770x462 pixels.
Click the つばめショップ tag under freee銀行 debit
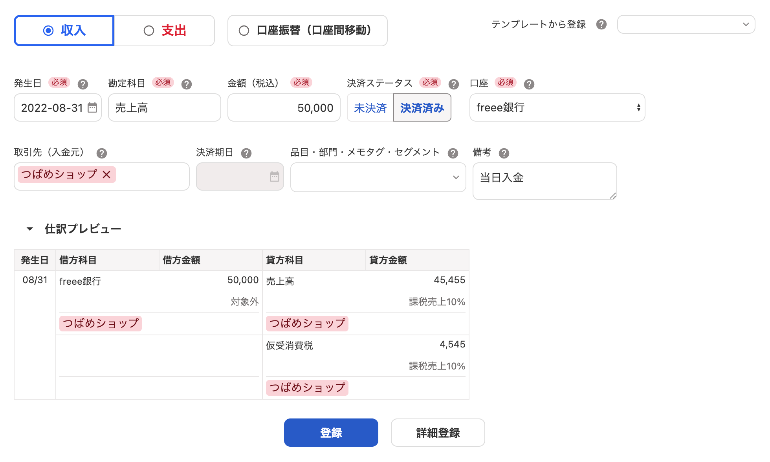click(x=101, y=324)
